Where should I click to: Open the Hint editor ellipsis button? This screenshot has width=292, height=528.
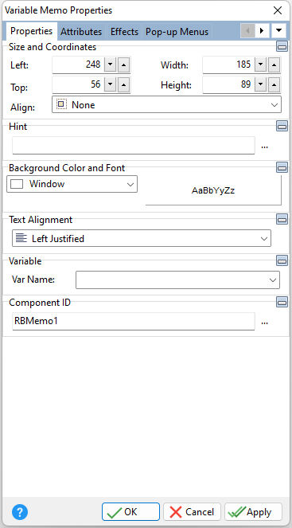[x=265, y=147]
